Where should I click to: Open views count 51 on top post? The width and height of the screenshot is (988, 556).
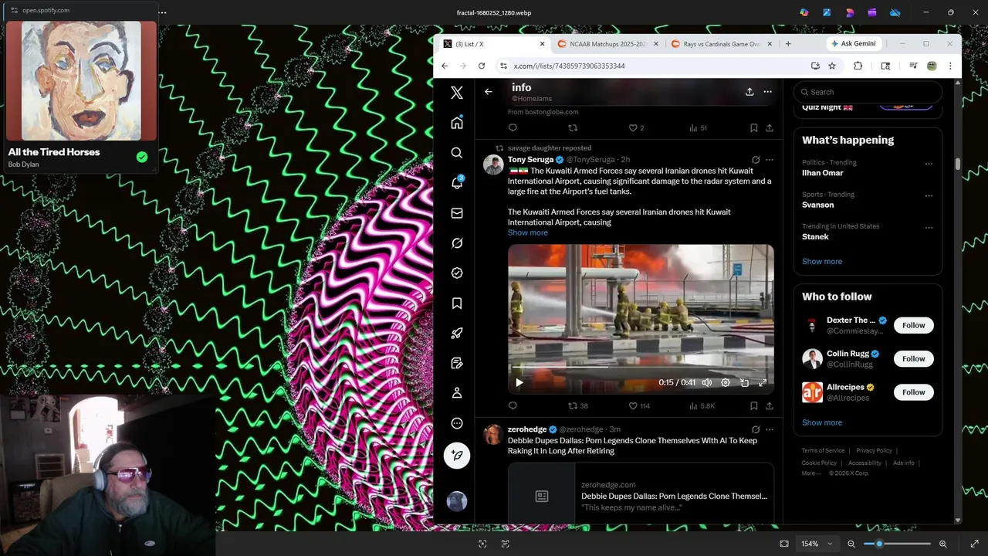698,128
